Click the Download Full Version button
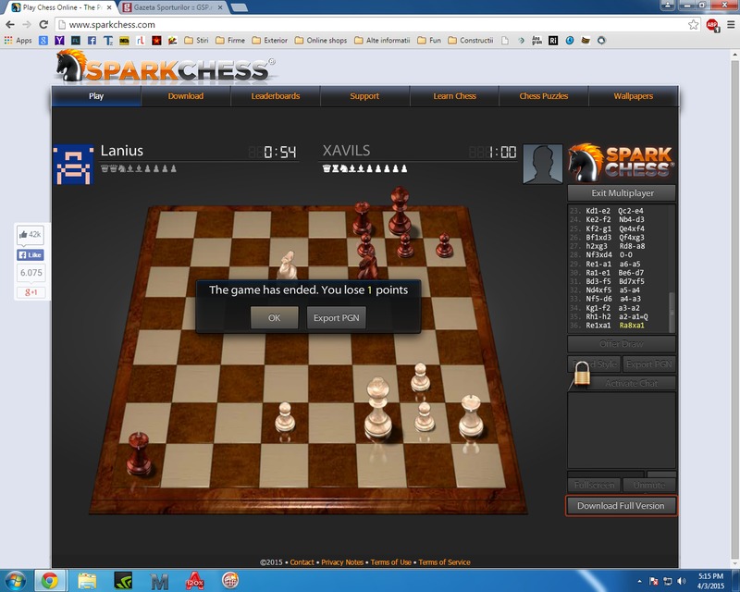The image size is (740, 592). click(x=621, y=506)
